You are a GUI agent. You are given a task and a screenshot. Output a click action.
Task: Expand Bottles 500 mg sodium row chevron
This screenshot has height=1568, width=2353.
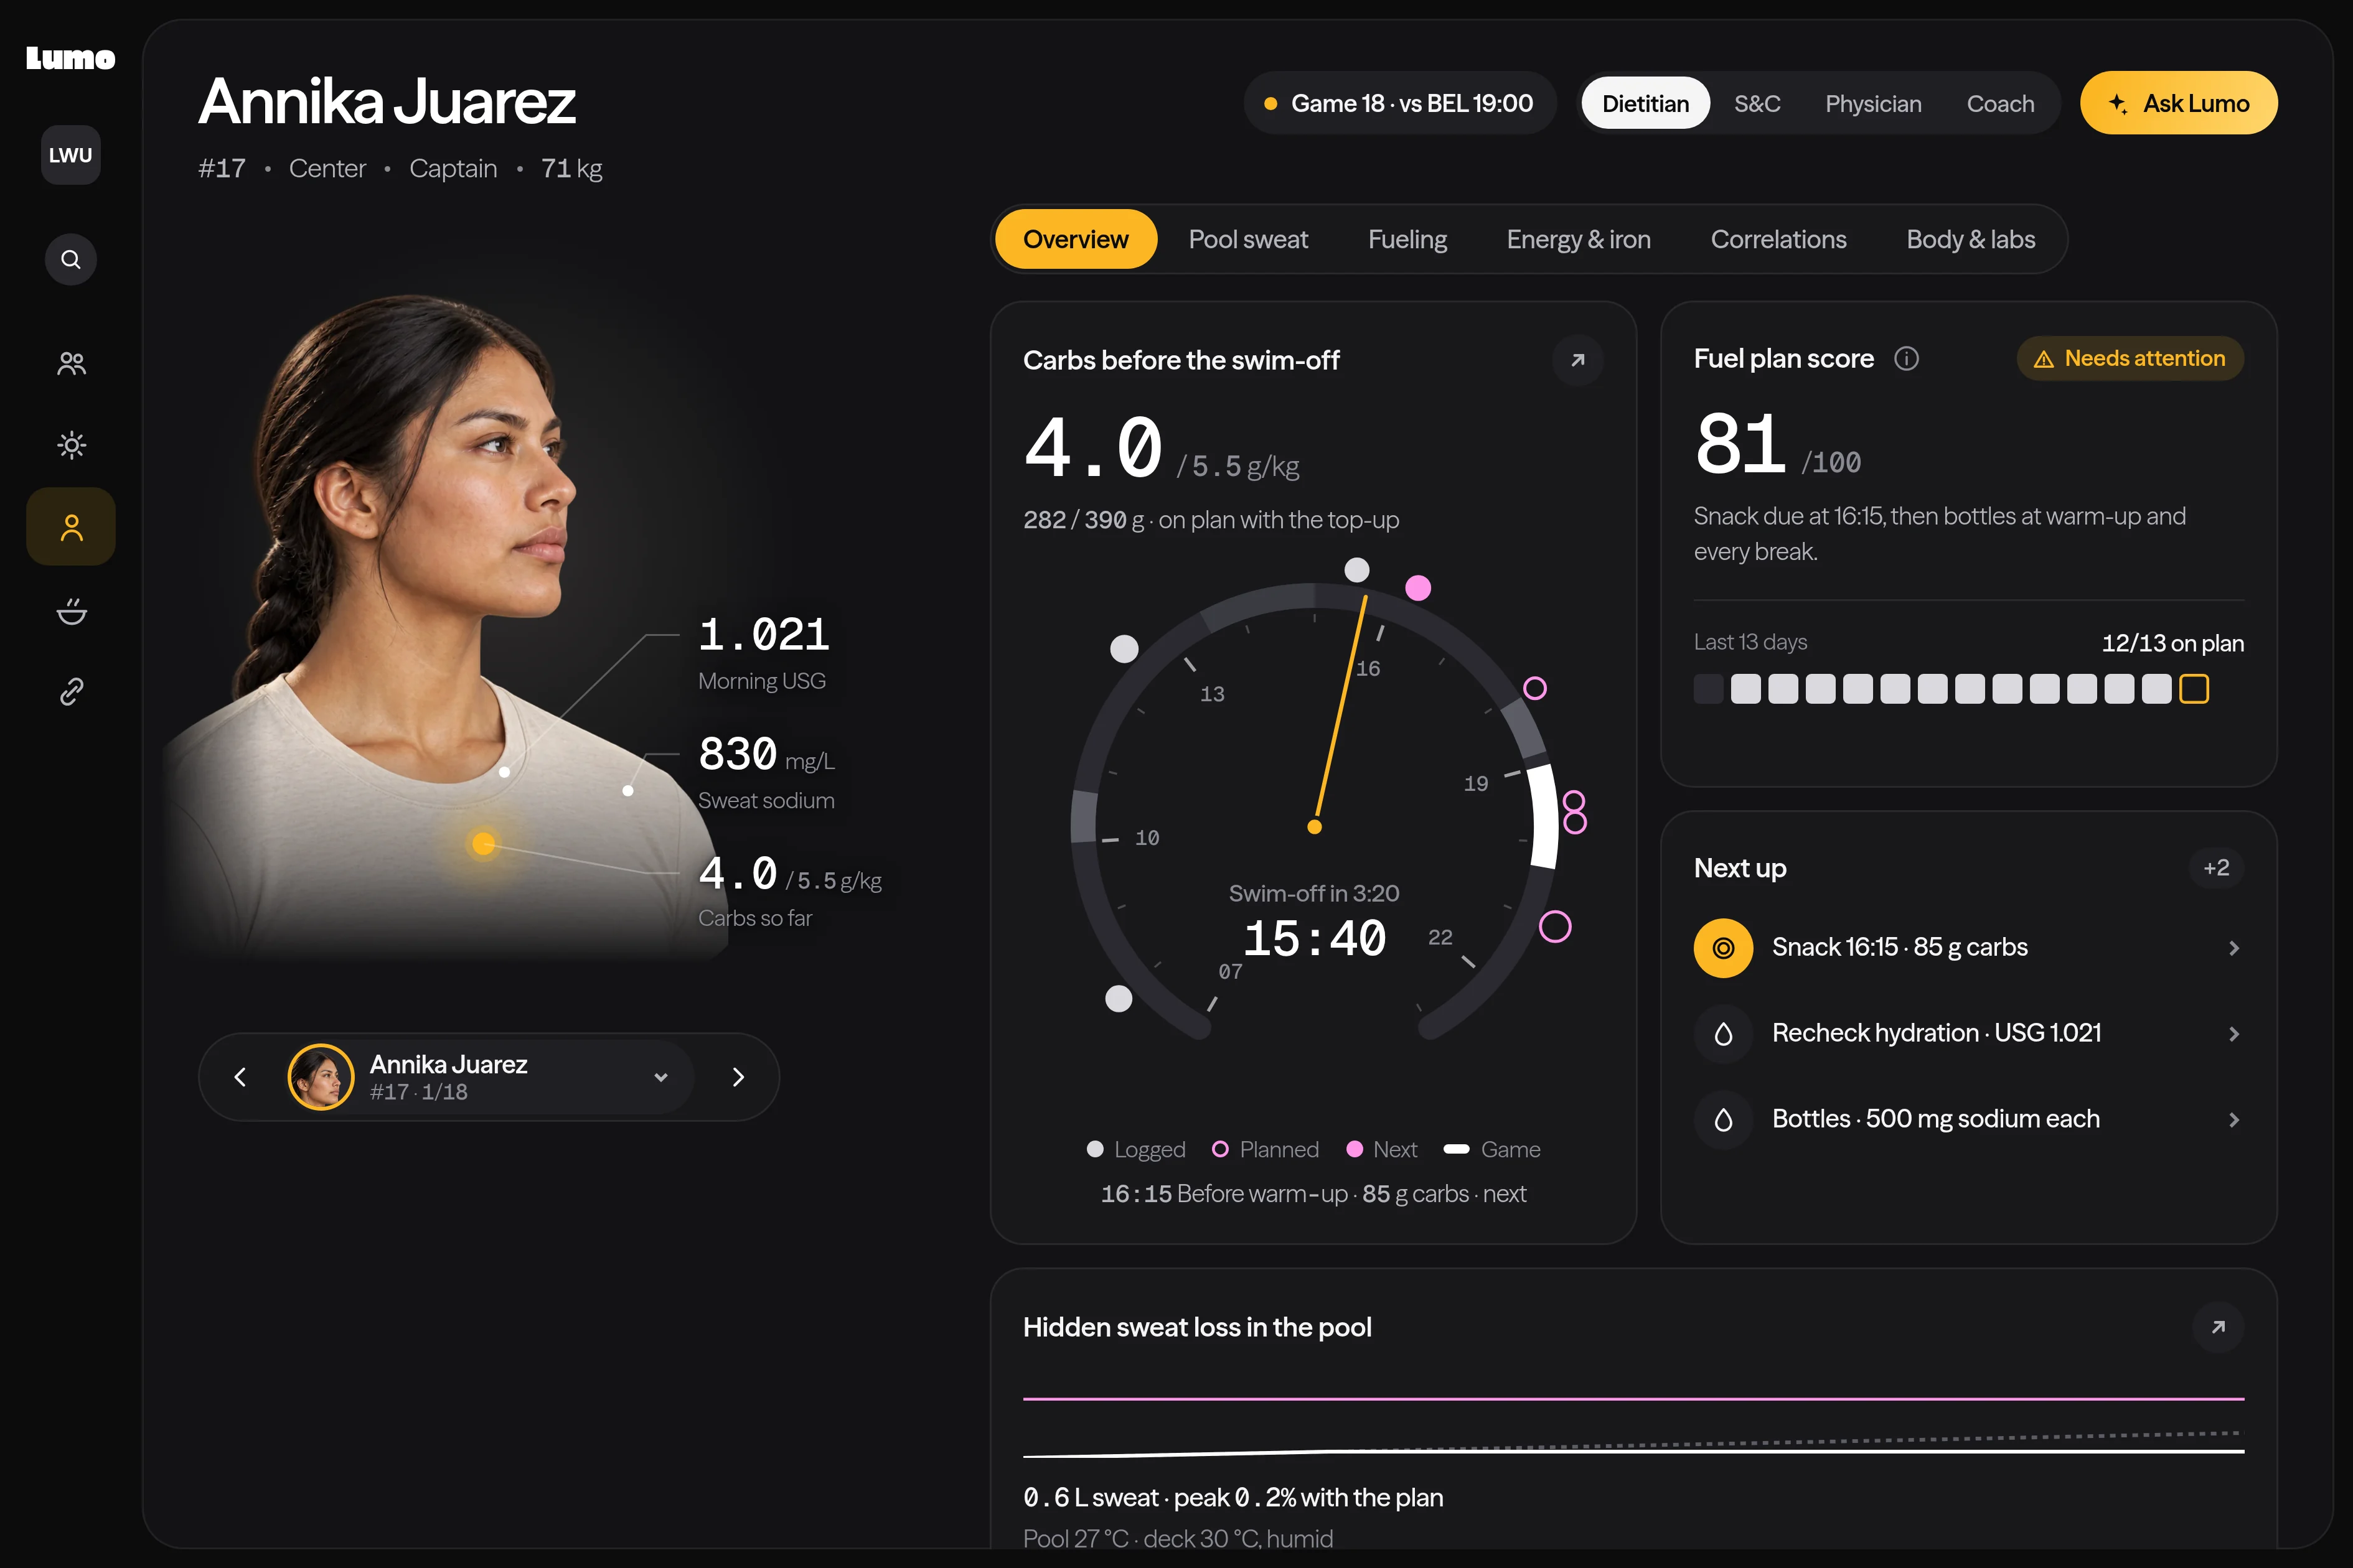[2233, 1120]
